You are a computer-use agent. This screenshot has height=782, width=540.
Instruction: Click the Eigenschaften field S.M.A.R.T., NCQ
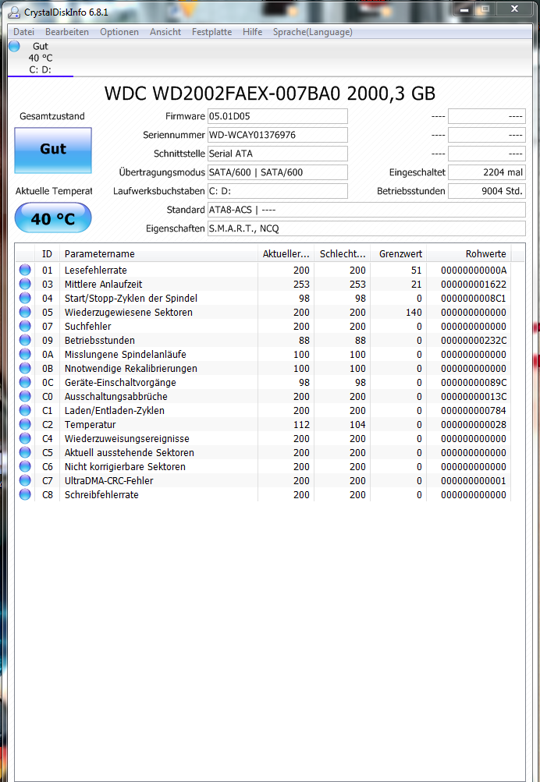click(366, 228)
